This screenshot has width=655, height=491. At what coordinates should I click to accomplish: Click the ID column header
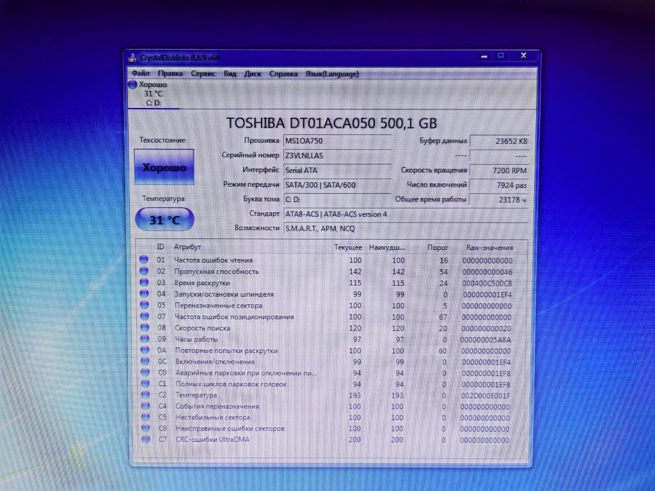coord(161,247)
